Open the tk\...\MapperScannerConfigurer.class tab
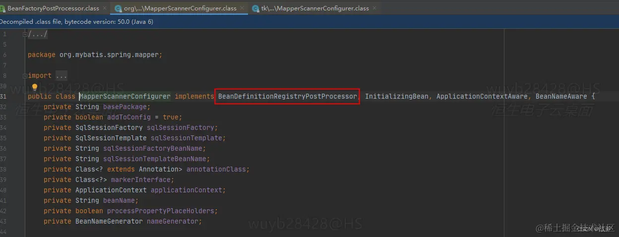Viewport: 619px width, 237px height. (315, 8)
